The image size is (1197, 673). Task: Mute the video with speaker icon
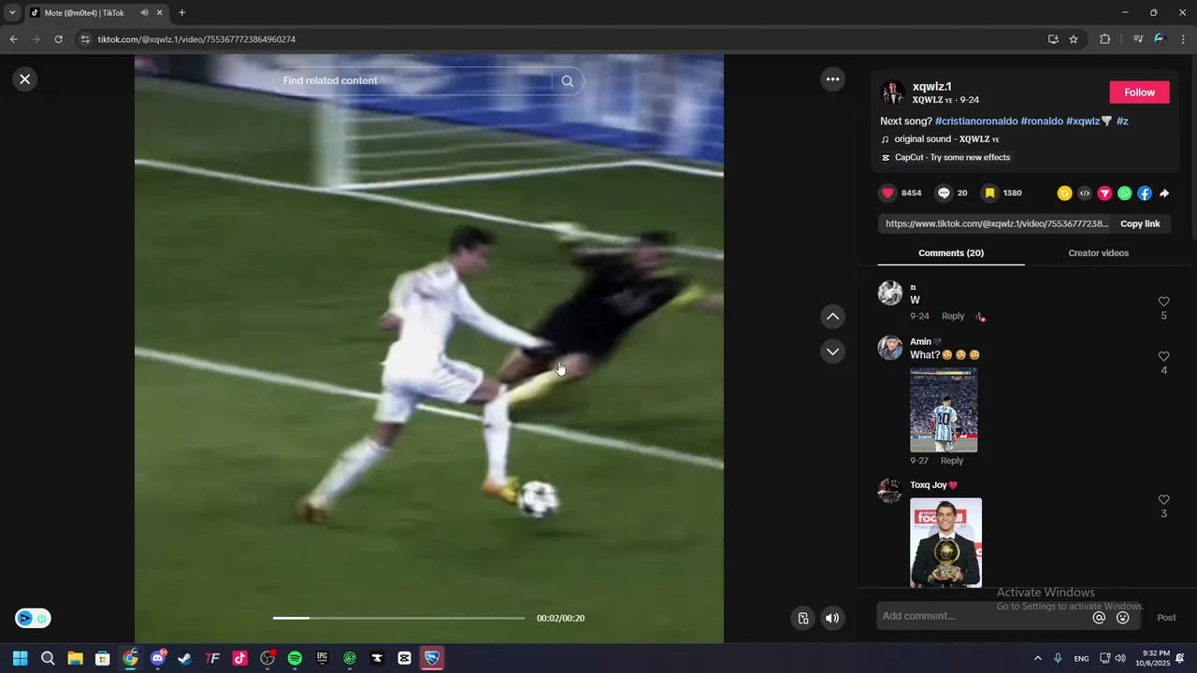(832, 618)
